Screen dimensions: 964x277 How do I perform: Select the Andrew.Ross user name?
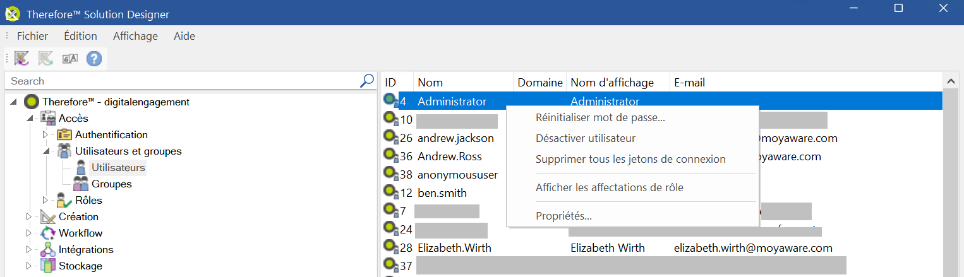(450, 156)
